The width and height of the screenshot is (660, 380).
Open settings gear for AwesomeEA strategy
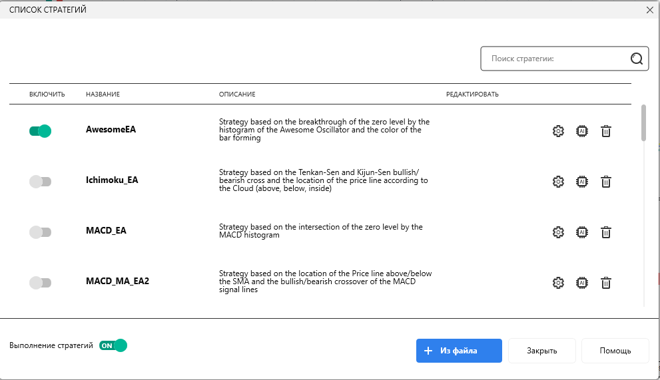coord(558,131)
